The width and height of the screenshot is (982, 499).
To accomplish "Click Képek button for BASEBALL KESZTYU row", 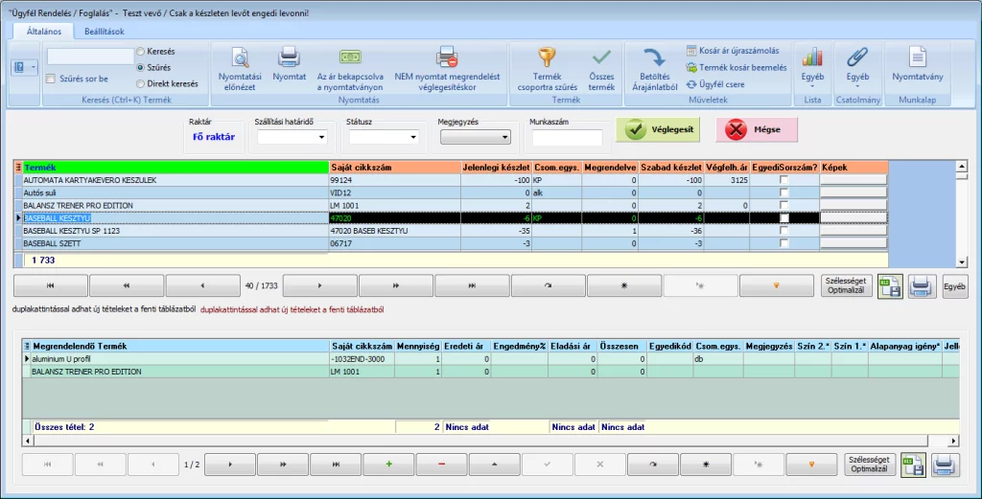I will click(x=853, y=218).
